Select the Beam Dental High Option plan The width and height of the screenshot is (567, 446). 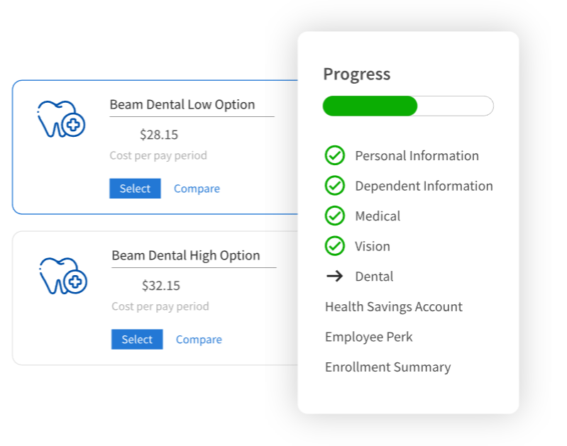[x=137, y=340]
